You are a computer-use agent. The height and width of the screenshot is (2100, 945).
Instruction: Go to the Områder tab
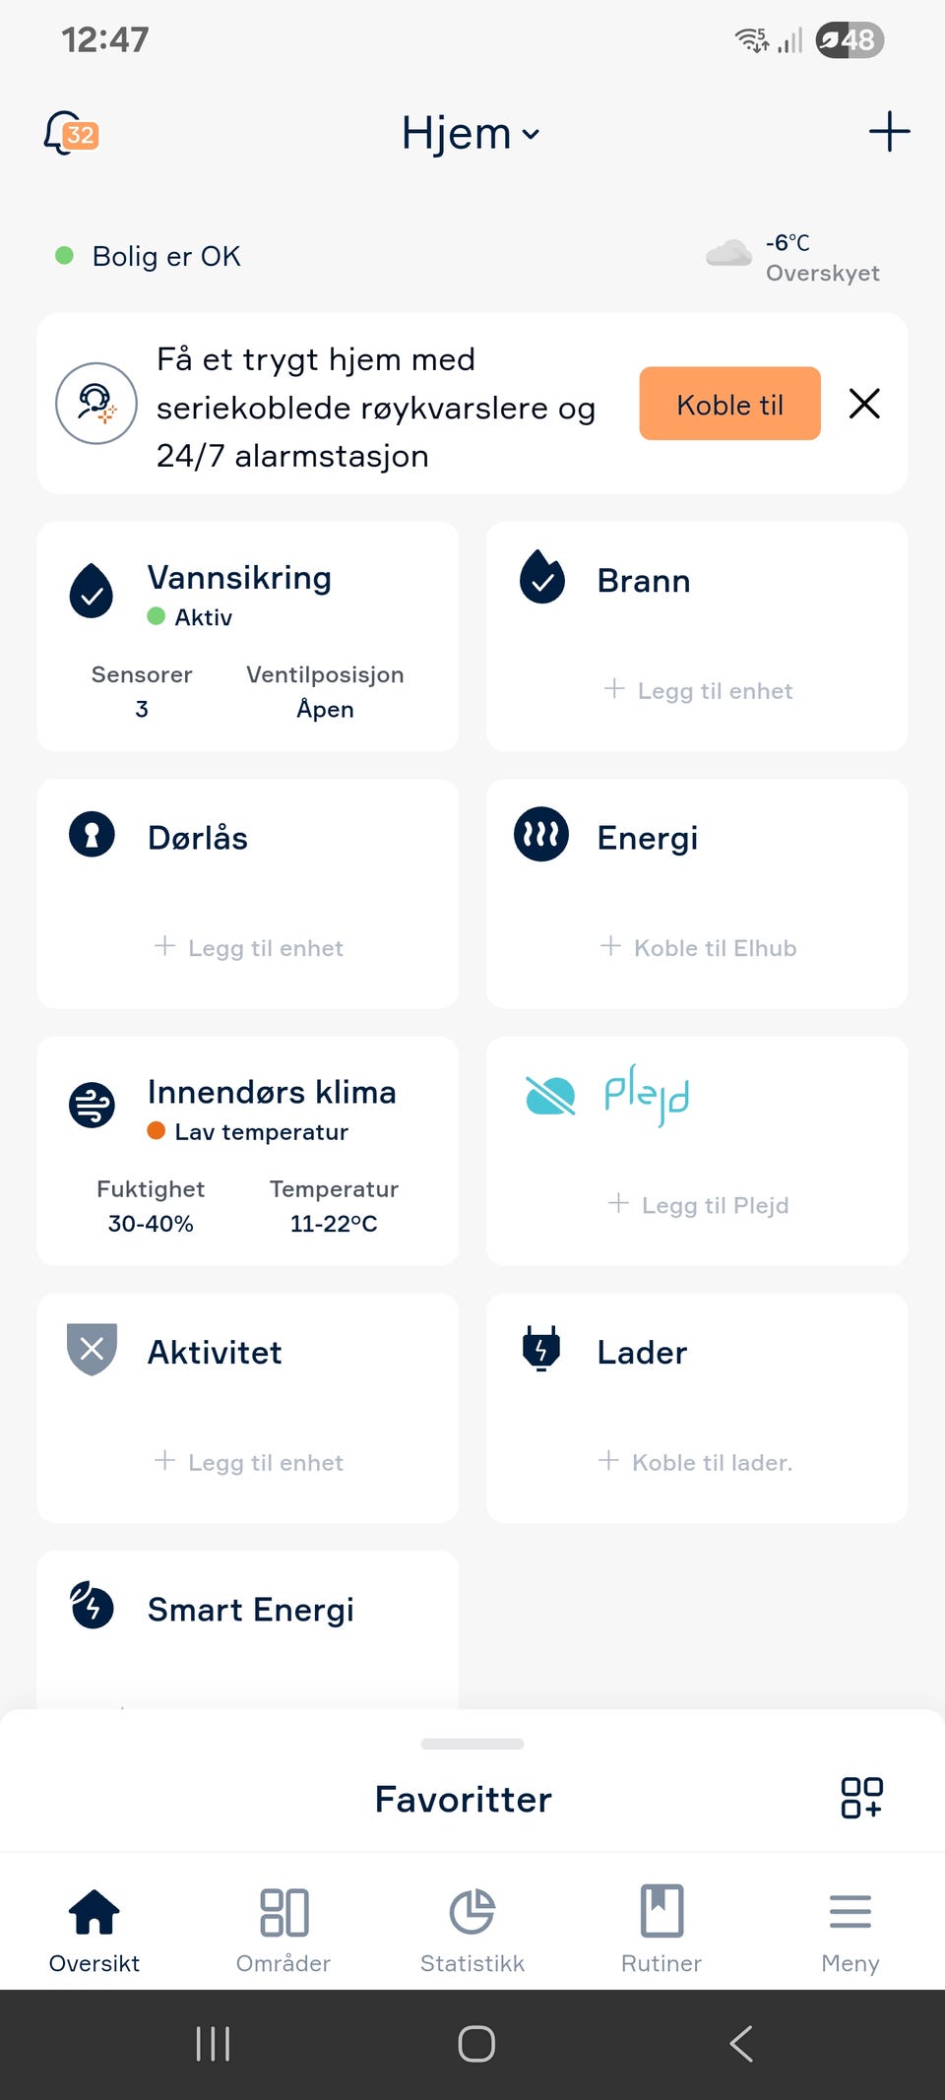(283, 1930)
